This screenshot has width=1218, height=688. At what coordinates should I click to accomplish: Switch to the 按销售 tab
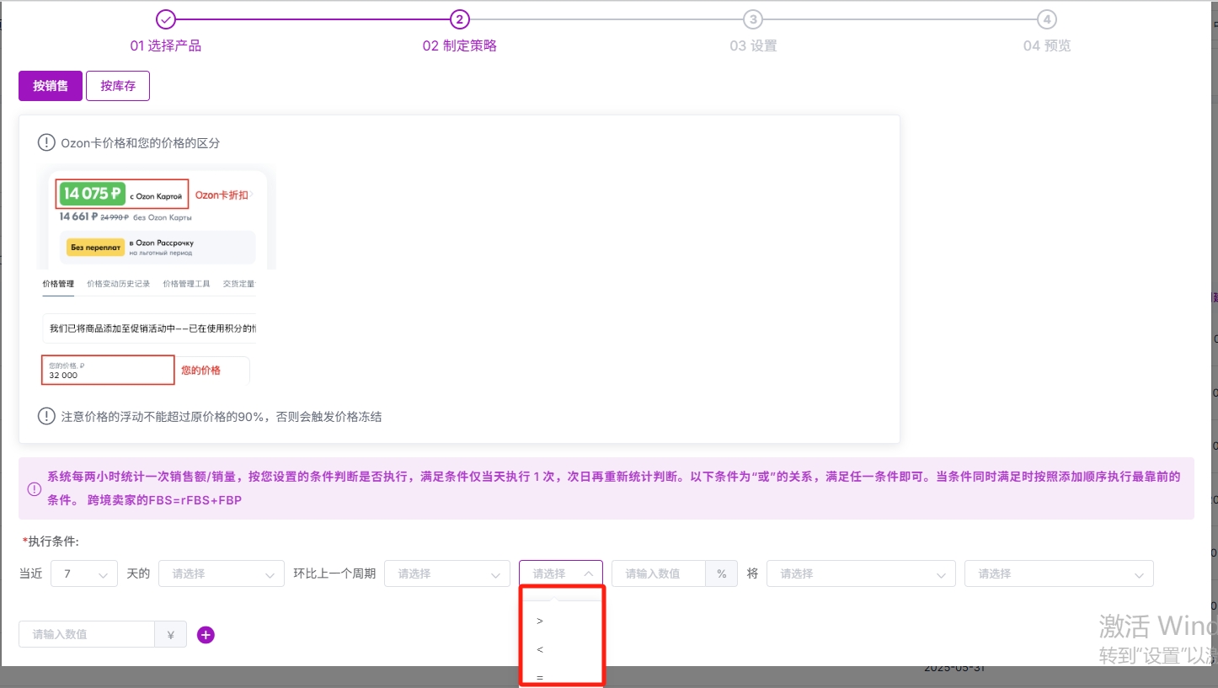[51, 86]
